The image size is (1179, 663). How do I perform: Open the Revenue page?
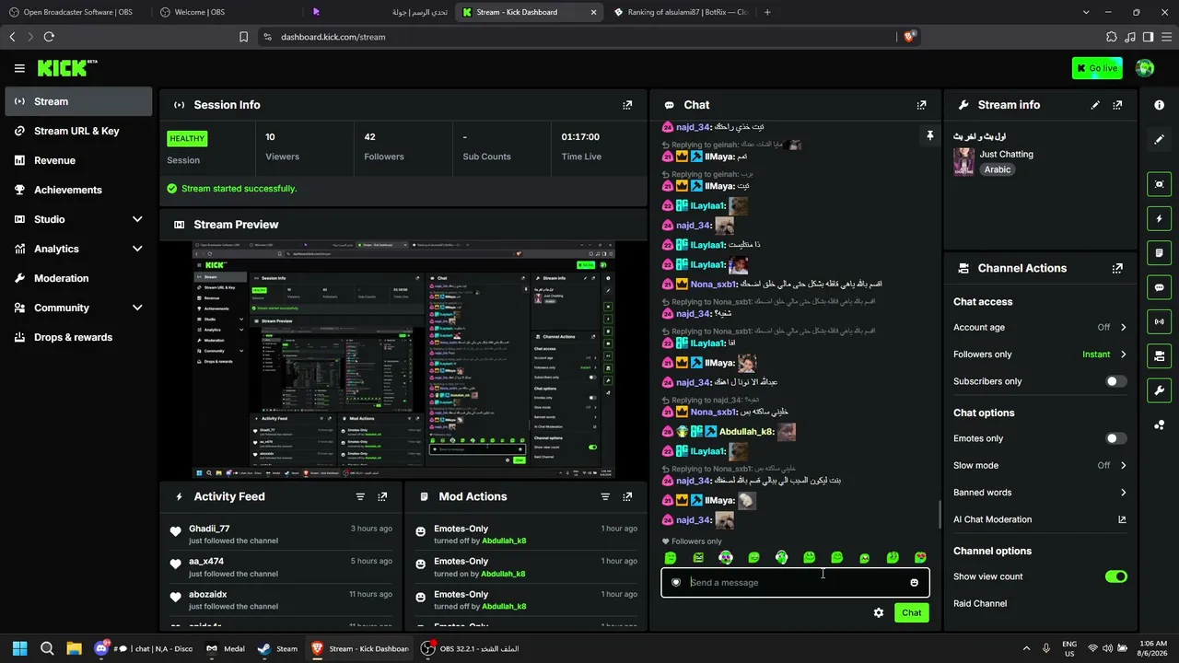tap(78, 160)
